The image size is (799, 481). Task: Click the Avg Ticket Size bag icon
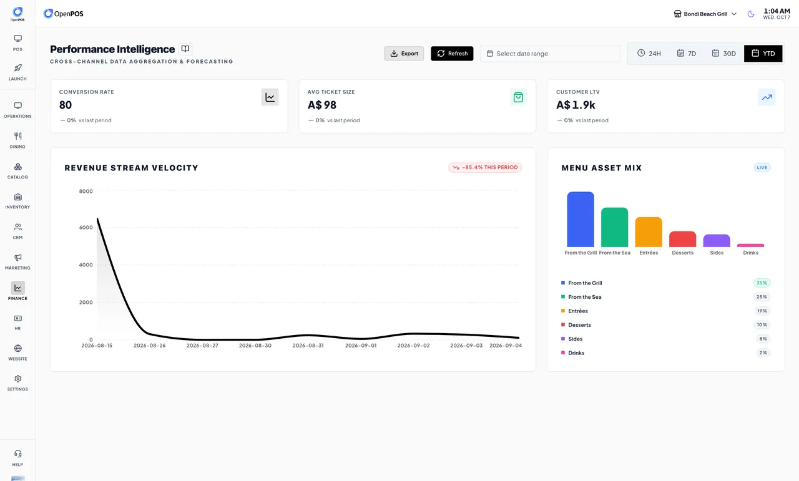point(518,97)
